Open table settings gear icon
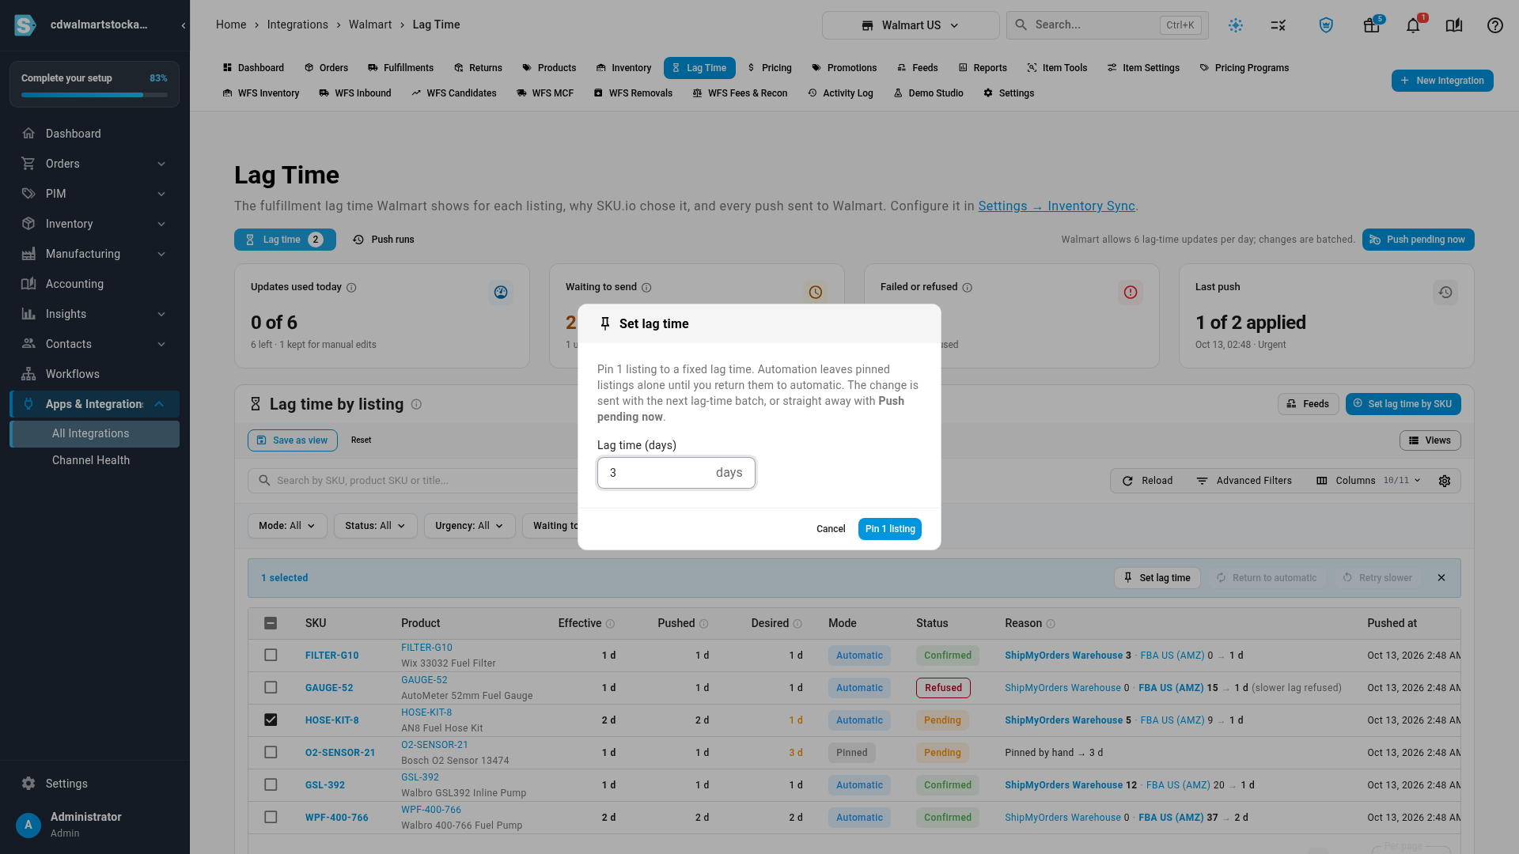The width and height of the screenshot is (1519, 854). pos(1445,481)
